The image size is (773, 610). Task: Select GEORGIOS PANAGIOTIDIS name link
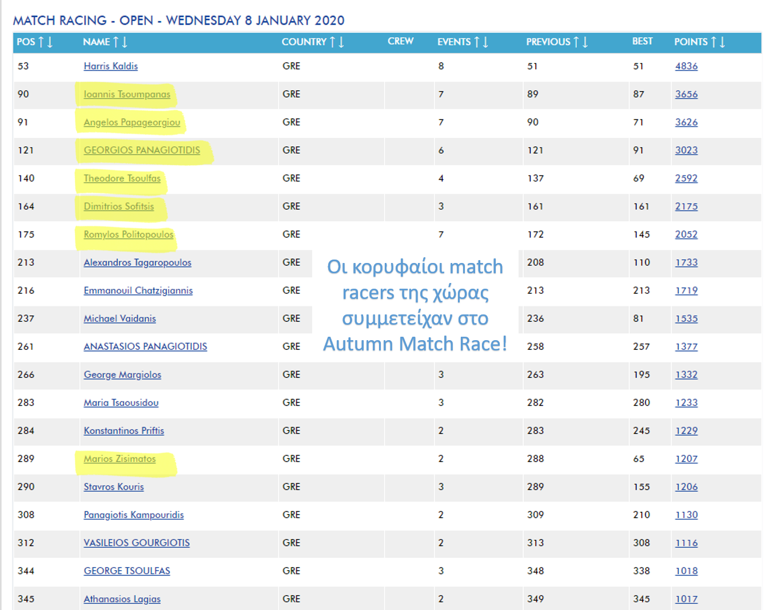point(142,150)
